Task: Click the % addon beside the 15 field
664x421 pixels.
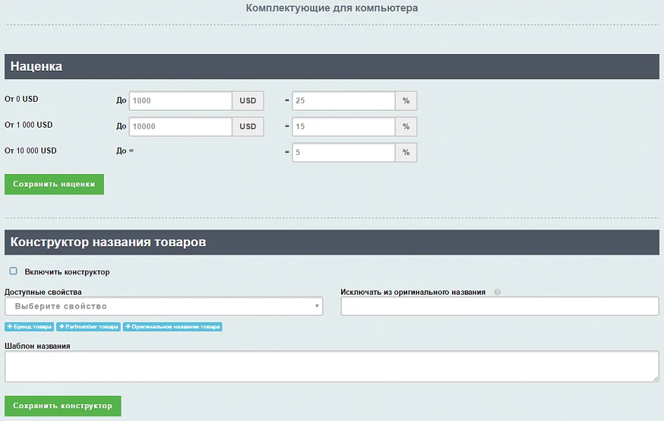Action: [x=406, y=126]
